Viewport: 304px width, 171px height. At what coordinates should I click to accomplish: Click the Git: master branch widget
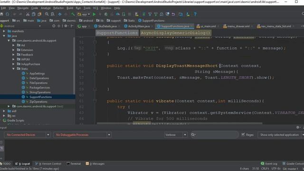(x=290, y=169)
